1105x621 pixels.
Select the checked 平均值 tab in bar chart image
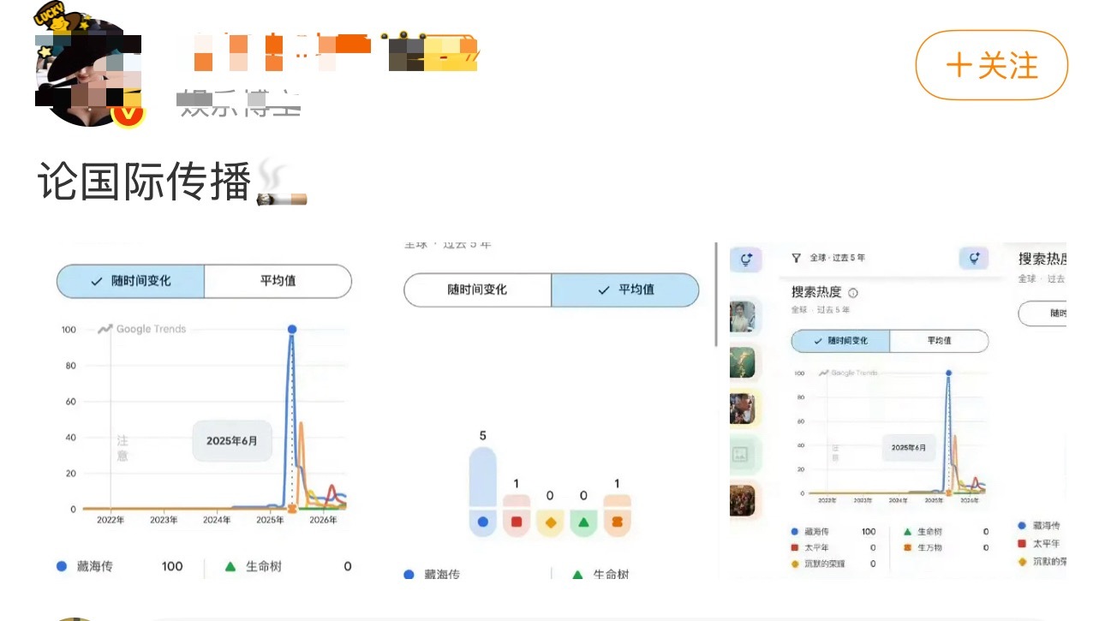(x=625, y=290)
